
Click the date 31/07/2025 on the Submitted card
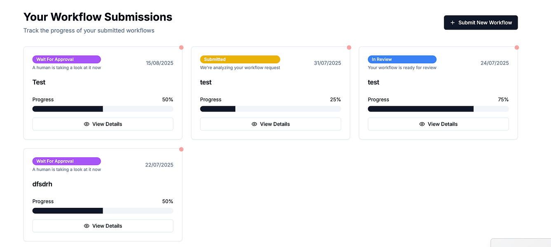(x=327, y=63)
